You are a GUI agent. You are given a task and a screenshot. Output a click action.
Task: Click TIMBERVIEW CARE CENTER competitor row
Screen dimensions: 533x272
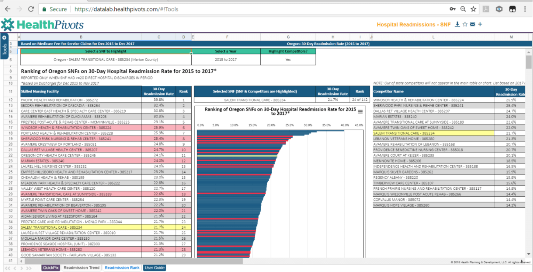(433, 183)
